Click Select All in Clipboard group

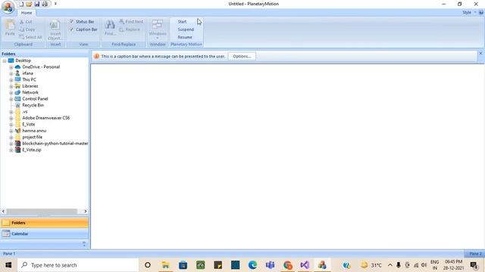tap(30, 37)
